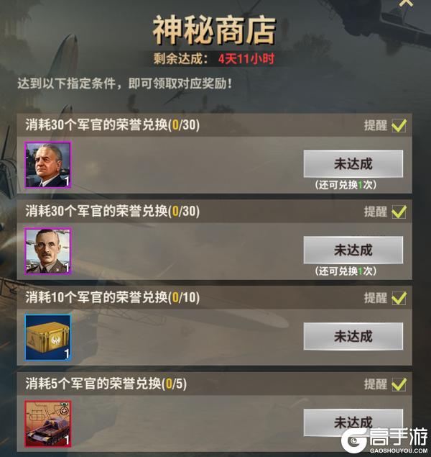Image resolution: width=431 pixels, height=457 pixels.
Task: Uncheck 提醒 for the 0/5 exchange task
Action: [399, 384]
